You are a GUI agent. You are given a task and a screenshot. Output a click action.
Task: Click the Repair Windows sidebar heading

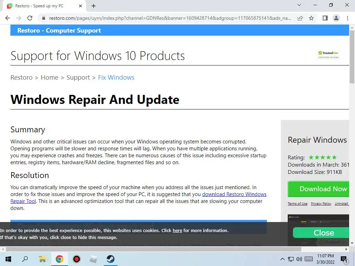tap(317, 140)
